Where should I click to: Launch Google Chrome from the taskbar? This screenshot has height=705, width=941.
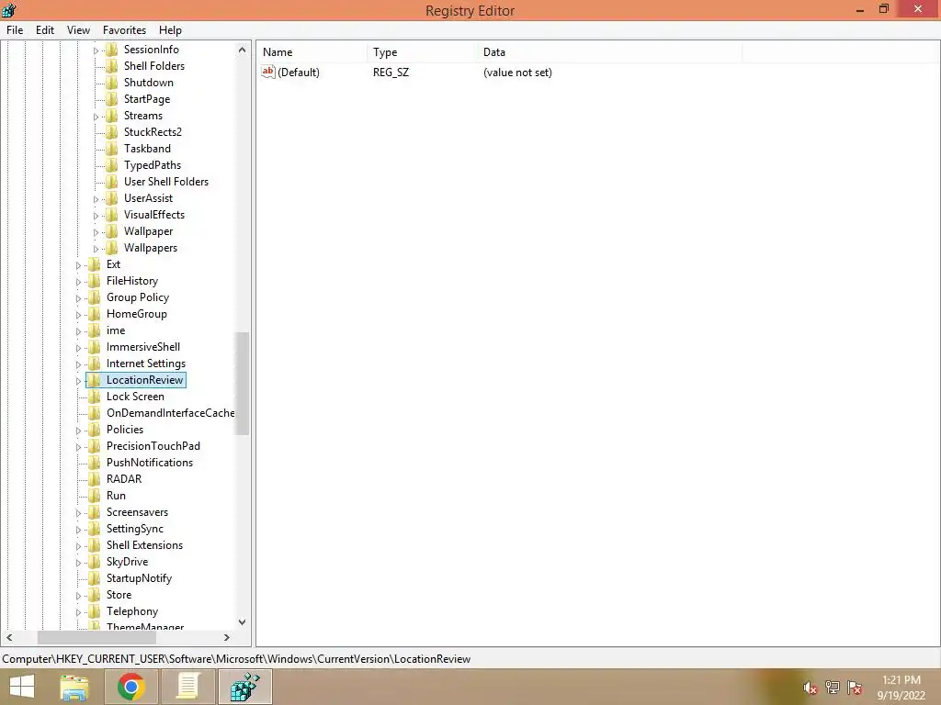coord(130,687)
